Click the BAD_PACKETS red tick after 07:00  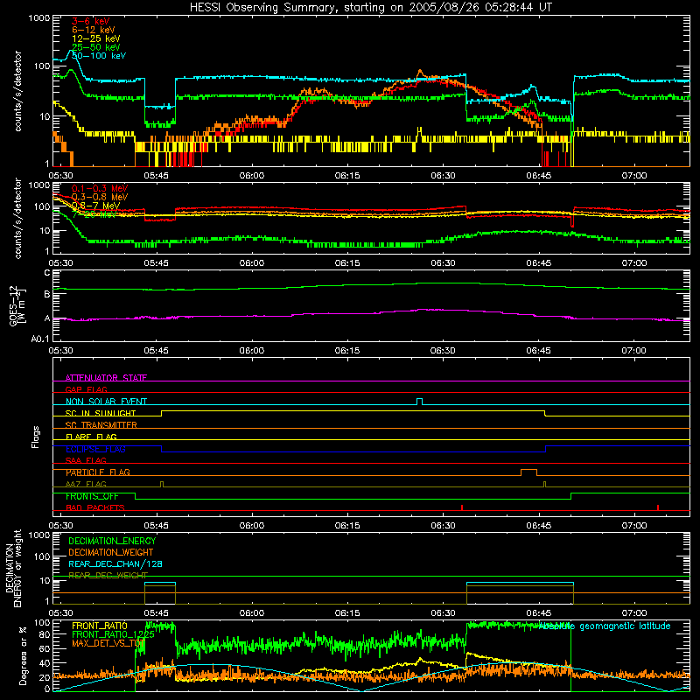658,507
